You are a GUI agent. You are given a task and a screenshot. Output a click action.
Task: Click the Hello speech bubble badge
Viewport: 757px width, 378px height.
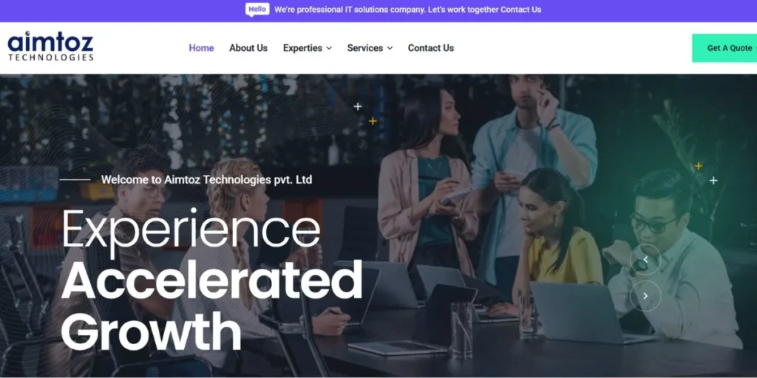click(x=257, y=10)
